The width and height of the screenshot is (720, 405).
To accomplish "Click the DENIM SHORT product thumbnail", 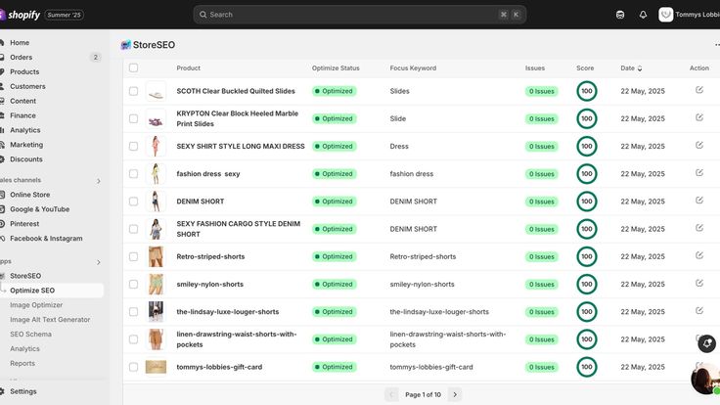I will [x=156, y=202].
